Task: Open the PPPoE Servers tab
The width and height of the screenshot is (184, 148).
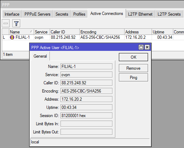Action: point(37,14)
